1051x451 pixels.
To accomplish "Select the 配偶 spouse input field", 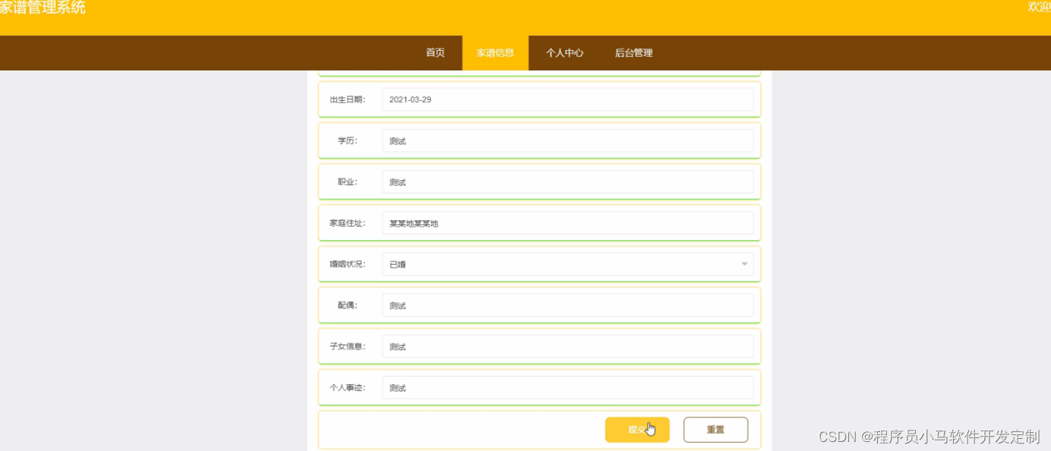I will tap(569, 305).
